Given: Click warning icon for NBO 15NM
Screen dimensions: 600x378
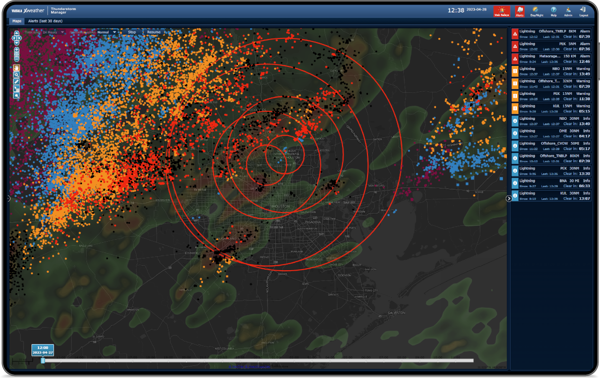Looking at the screenshot, I should (x=514, y=71).
